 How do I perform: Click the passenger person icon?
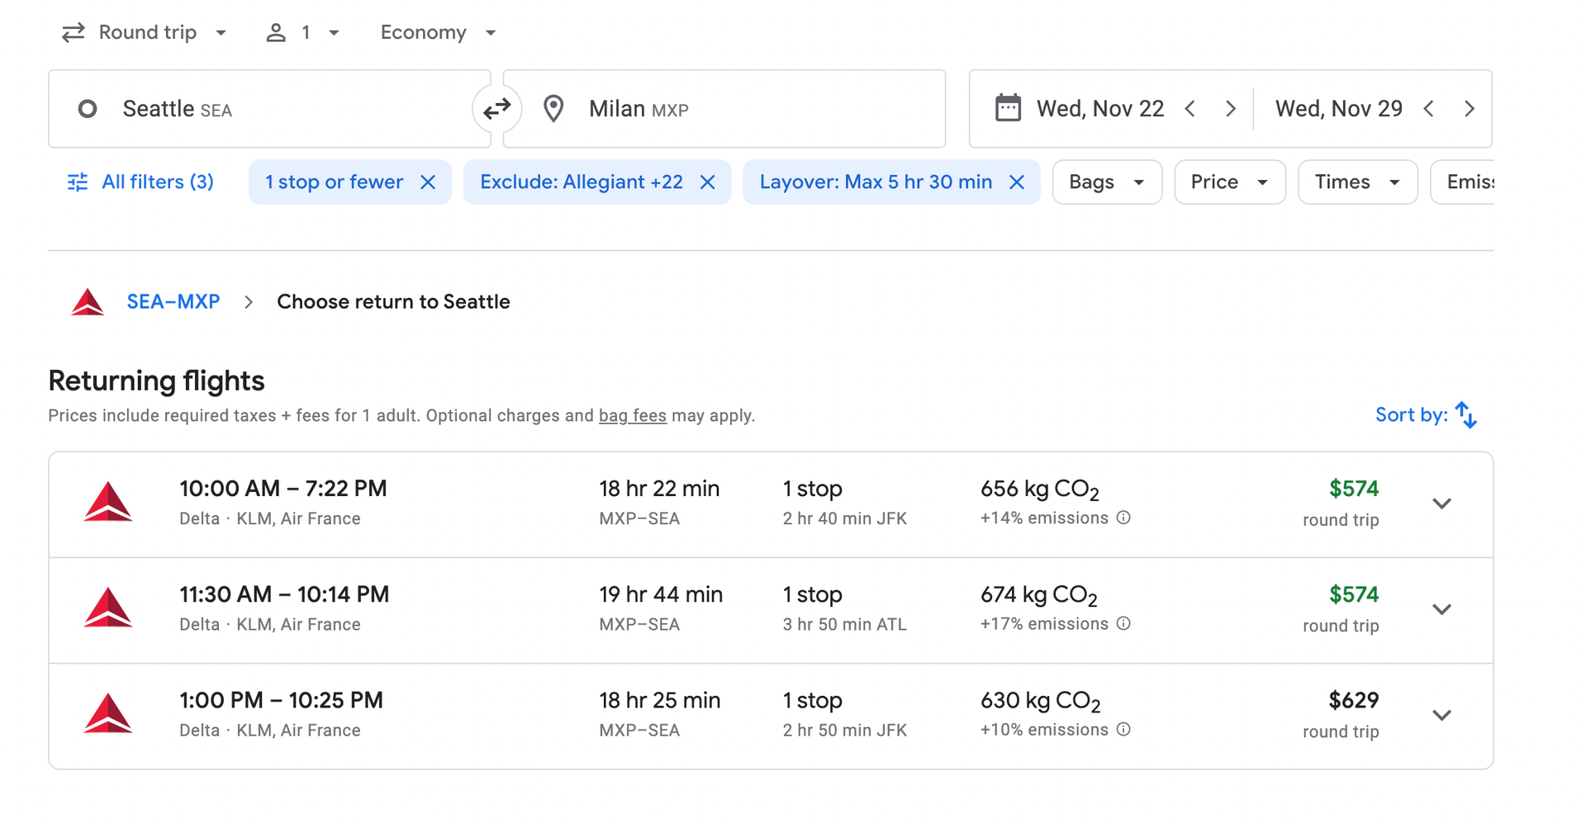(276, 32)
